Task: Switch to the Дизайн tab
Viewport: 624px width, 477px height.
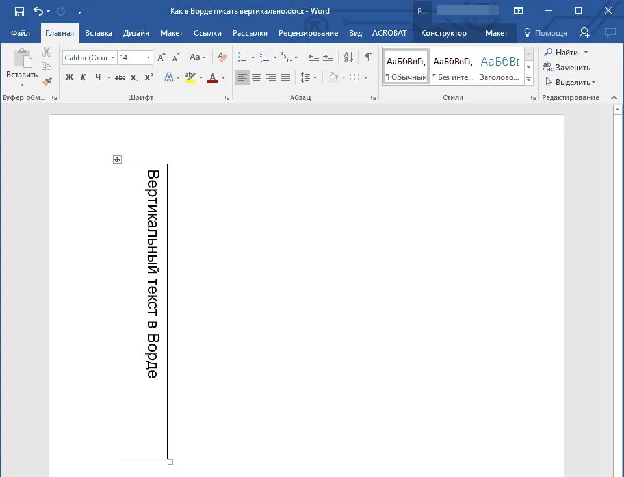Action: tap(136, 33)
